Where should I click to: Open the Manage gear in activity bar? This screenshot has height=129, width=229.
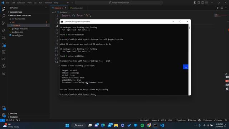tap(4, 115)
